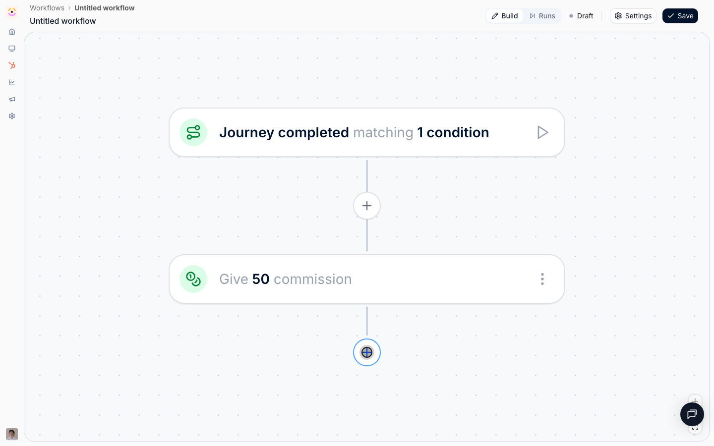Select the Journey completed trigger card

367,132
